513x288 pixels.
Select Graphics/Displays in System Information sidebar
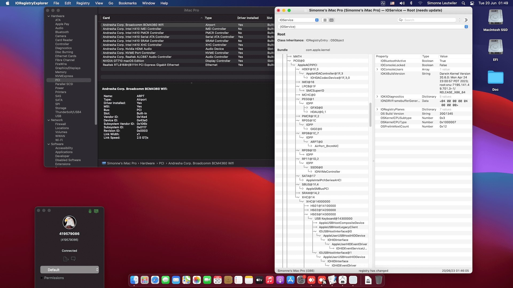[68, 68]
